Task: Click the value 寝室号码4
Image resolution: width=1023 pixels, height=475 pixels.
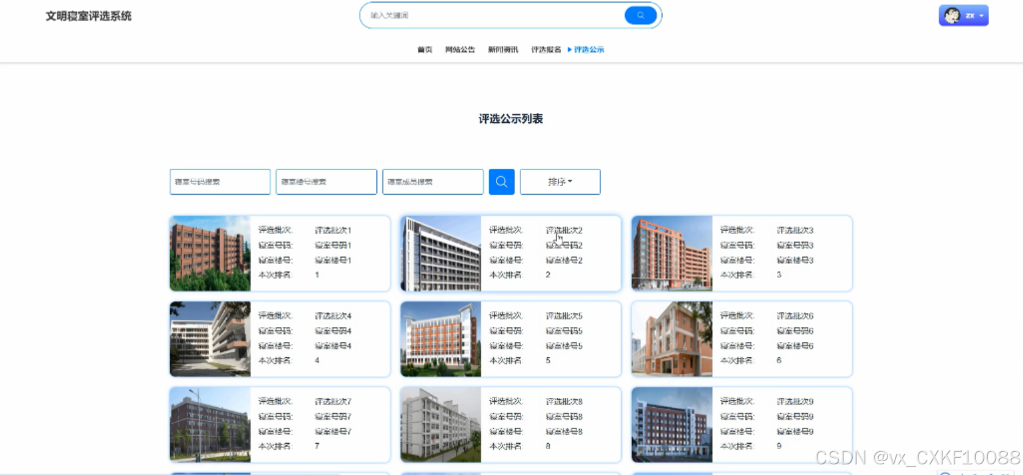Action: pos(333,331)
